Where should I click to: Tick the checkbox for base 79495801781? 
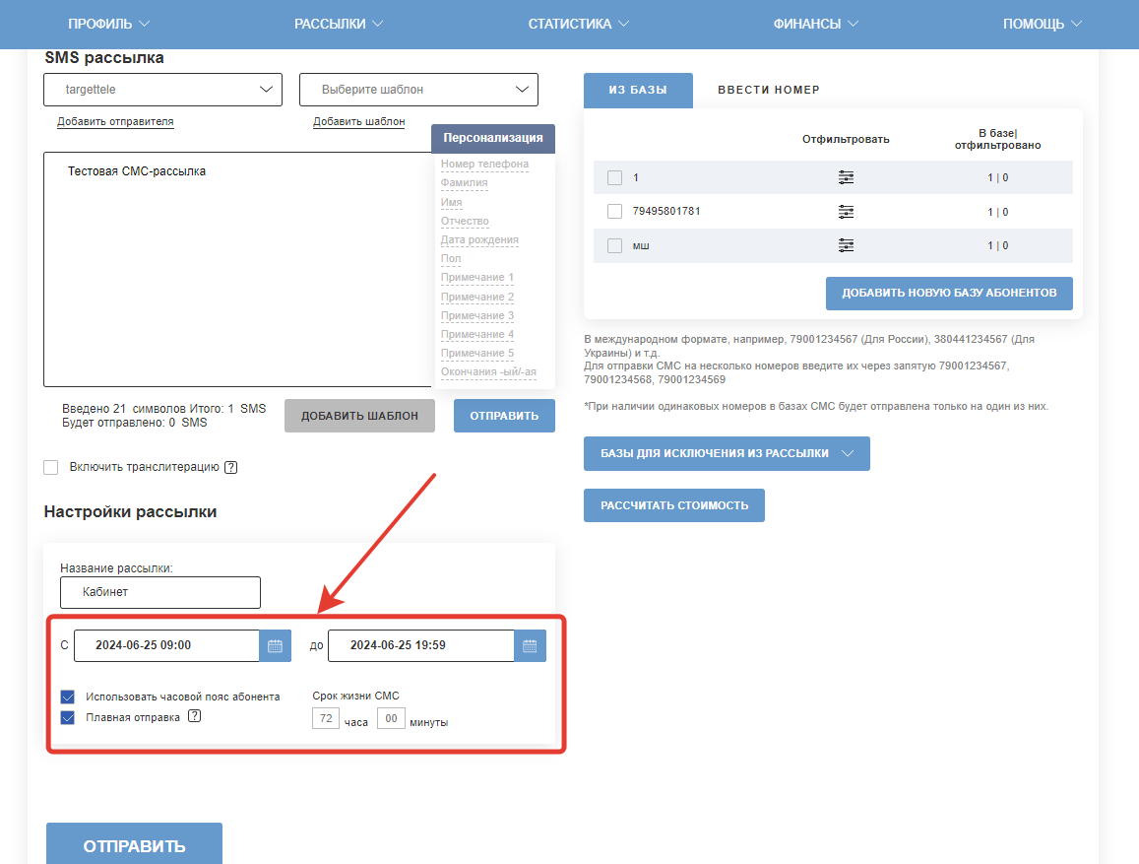614,212
